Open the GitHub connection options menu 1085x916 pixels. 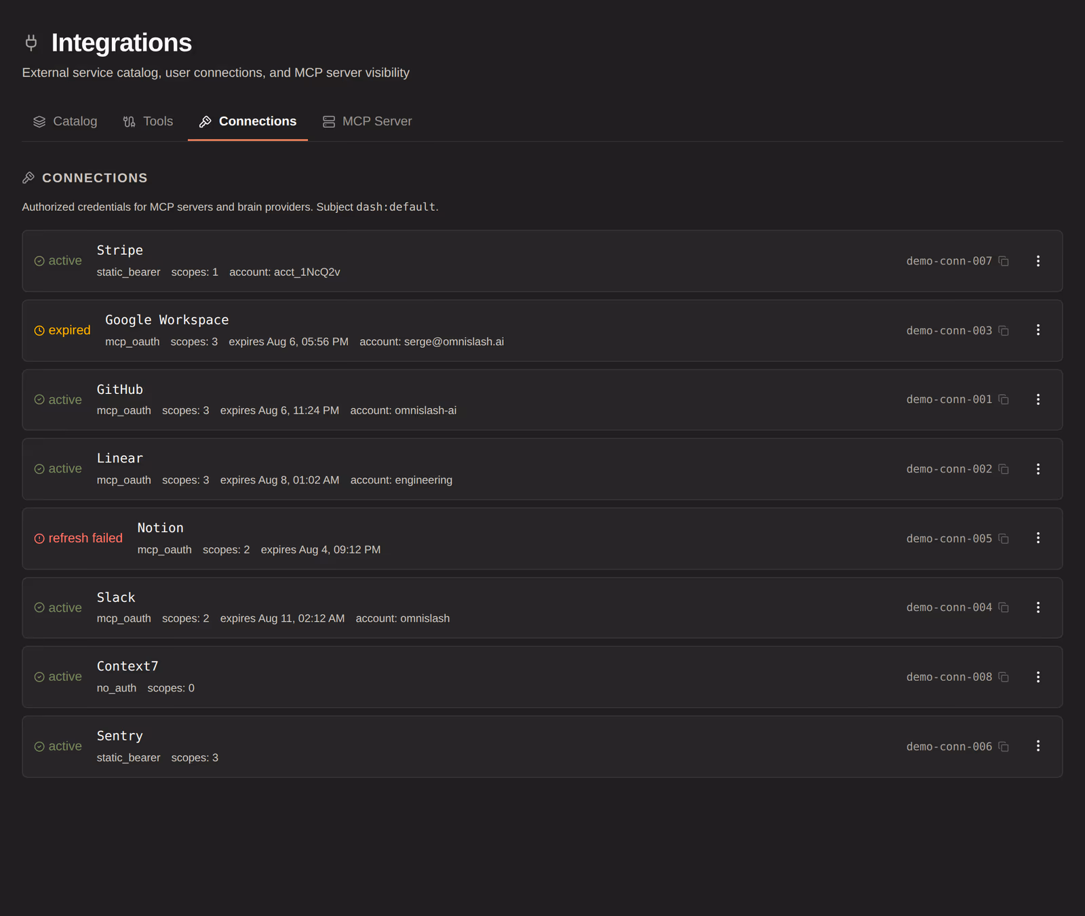[x=1038, y=399]
